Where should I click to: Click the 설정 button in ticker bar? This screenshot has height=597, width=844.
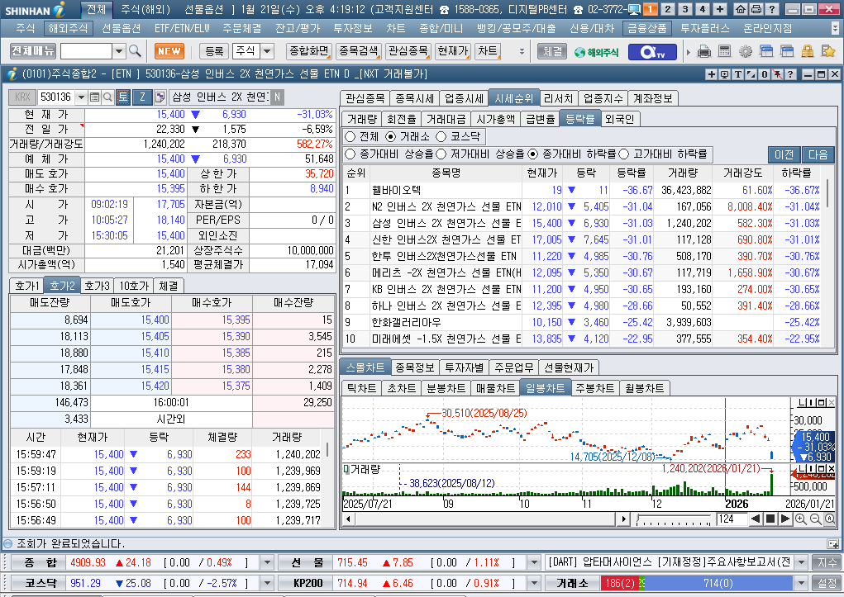pyautogui.click(x=827, y=583)
